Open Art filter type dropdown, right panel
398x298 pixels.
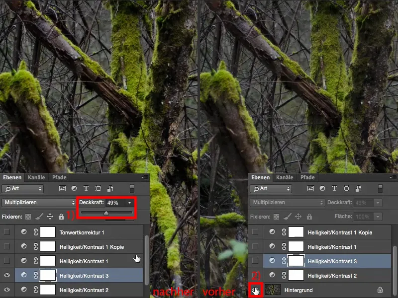click(x=271, y=189)
